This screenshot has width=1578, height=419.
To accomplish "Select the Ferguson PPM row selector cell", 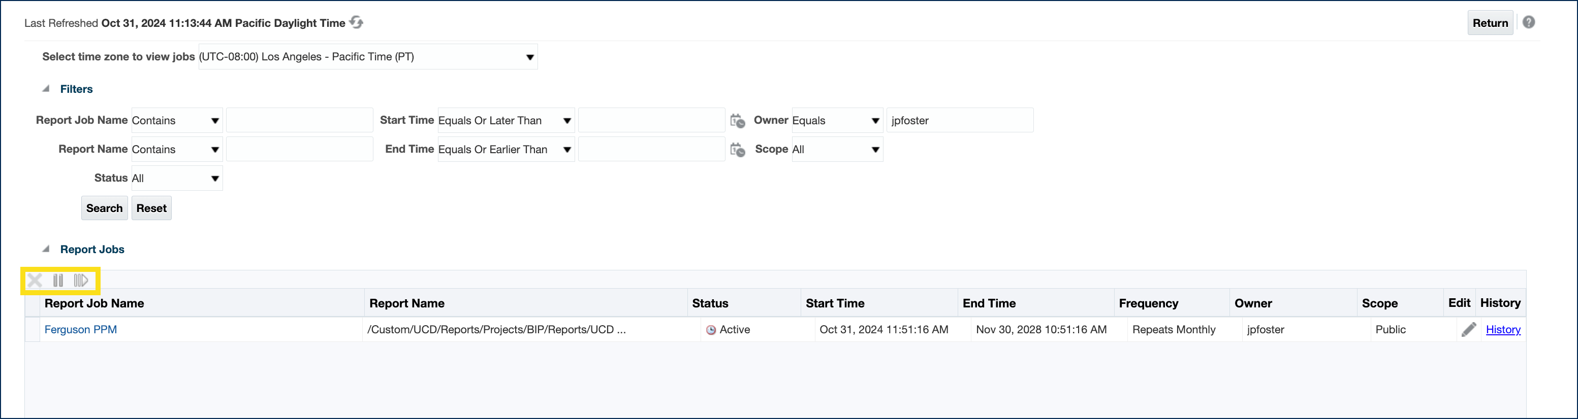I will [33, 330].
